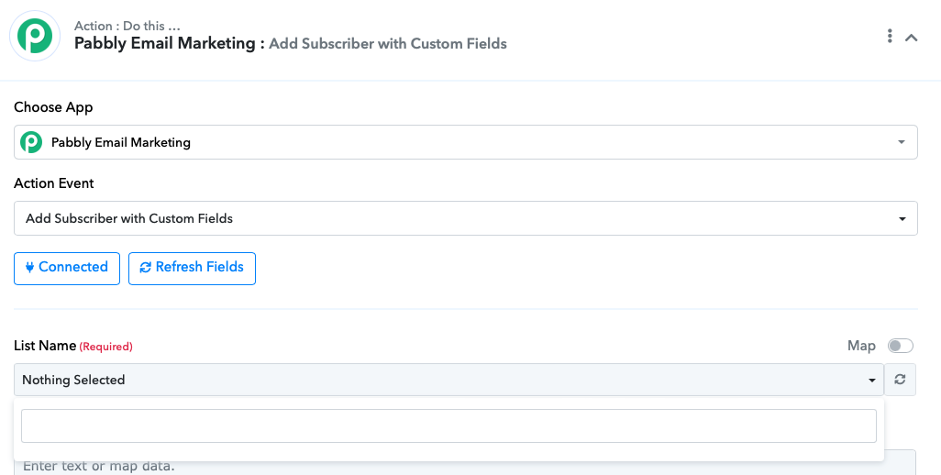Click the Pabbly Email Marketing heading
Image resolution: width=941 pixels, height=475 pixels.
tap(165, 43)
